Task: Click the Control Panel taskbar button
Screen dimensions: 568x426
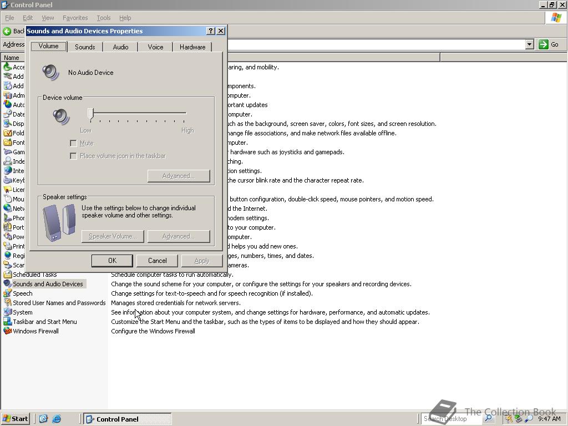Action: pos(128,419)
